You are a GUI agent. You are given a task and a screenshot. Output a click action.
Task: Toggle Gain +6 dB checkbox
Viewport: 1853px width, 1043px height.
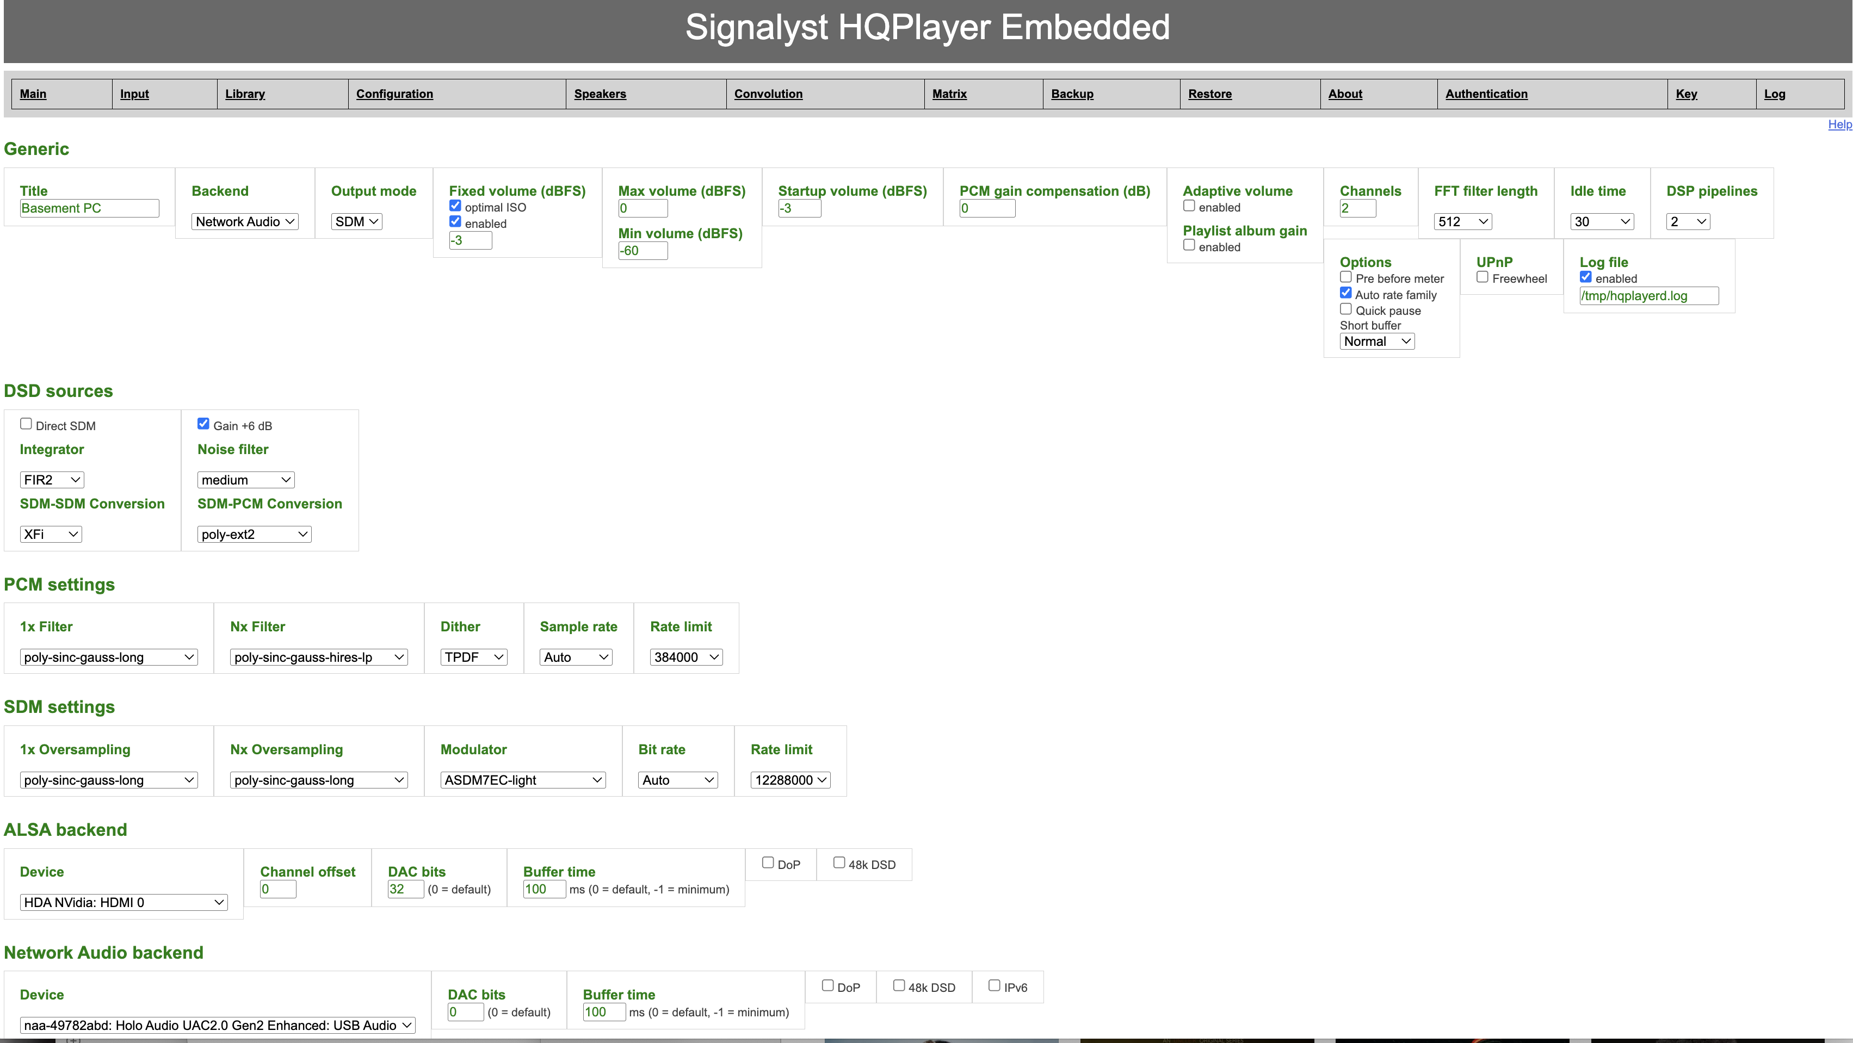click(x=203, y=424)
